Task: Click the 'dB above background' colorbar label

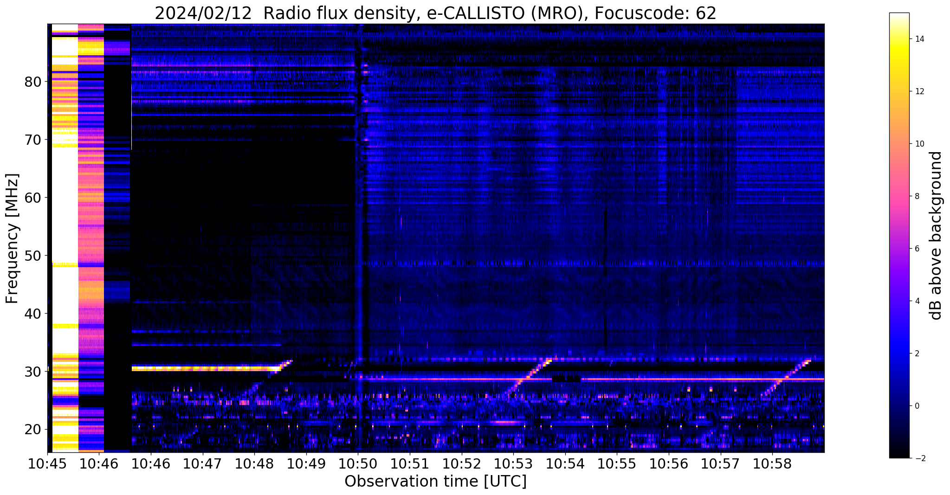Action: 936,236
